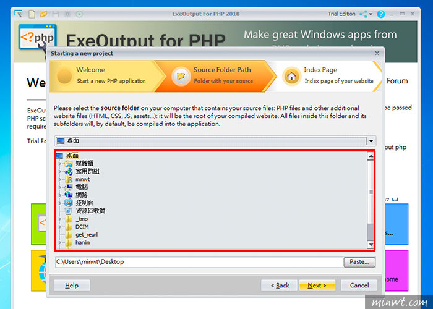Click the < Back button
Image resolution: width=433 pixels, height=309 pixels.
[x=280, y=286]
